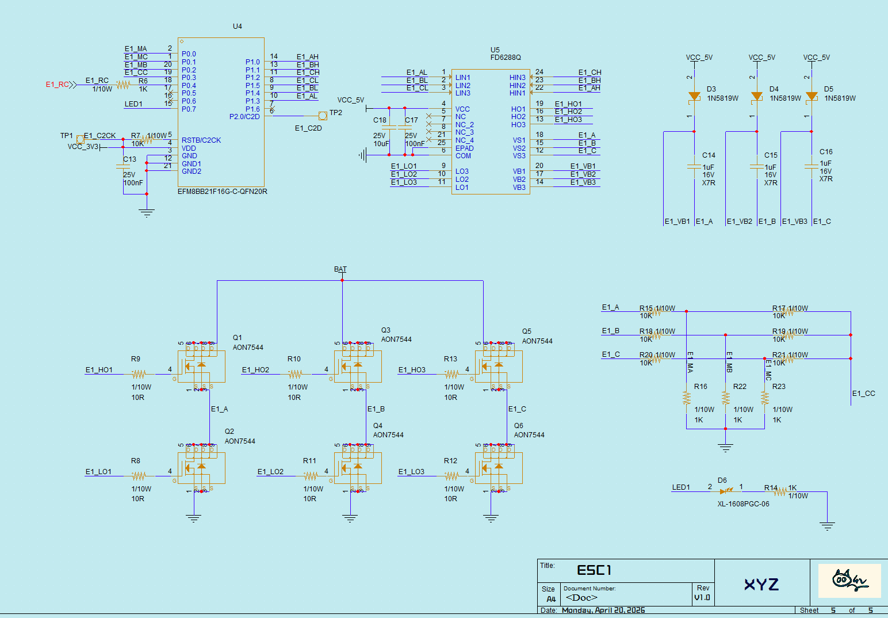Pick the R12 gate resistor symbol
Viewport: 888px width, 618px height.
[x=452, y=476]
